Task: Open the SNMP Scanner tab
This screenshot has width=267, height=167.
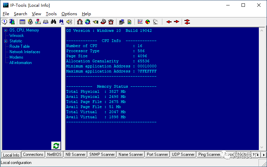Action: tap(102, 154)
